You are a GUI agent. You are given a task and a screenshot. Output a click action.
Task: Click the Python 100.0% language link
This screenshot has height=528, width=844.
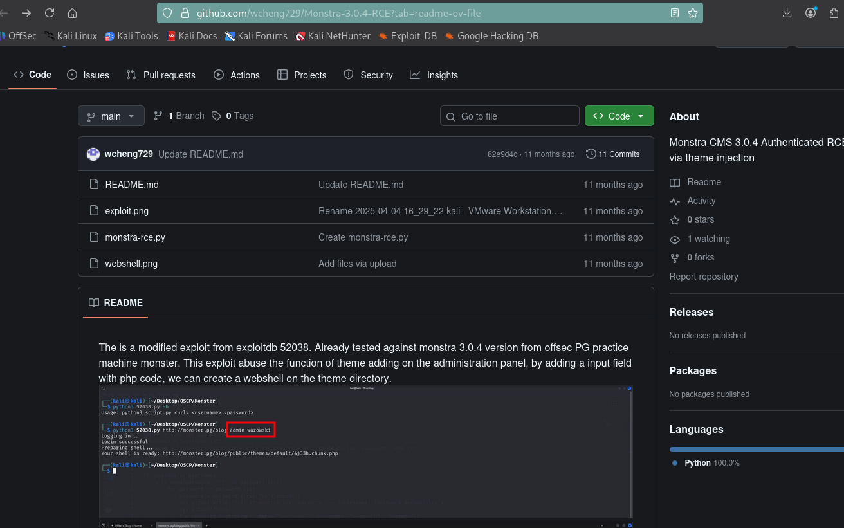[706, 463]
